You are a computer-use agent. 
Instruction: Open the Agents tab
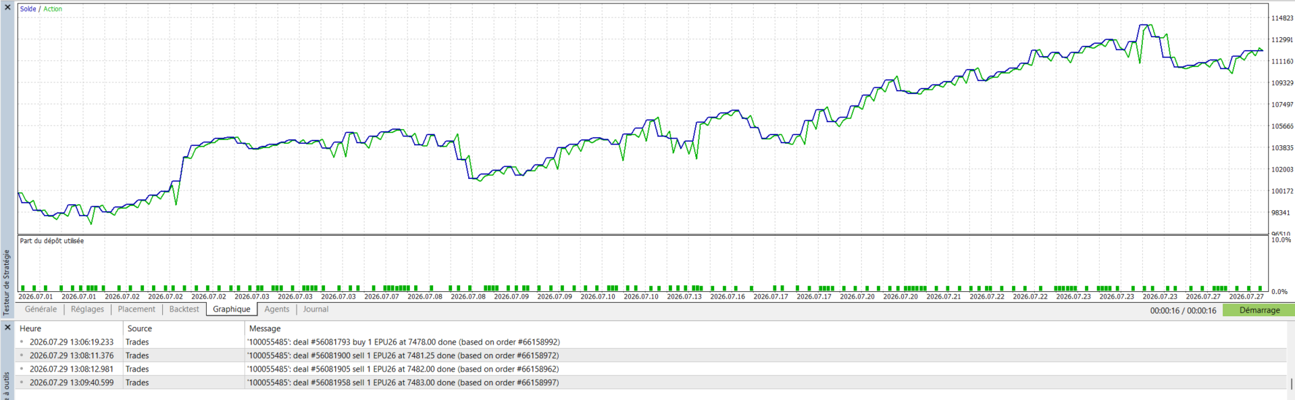coord(277,309)
